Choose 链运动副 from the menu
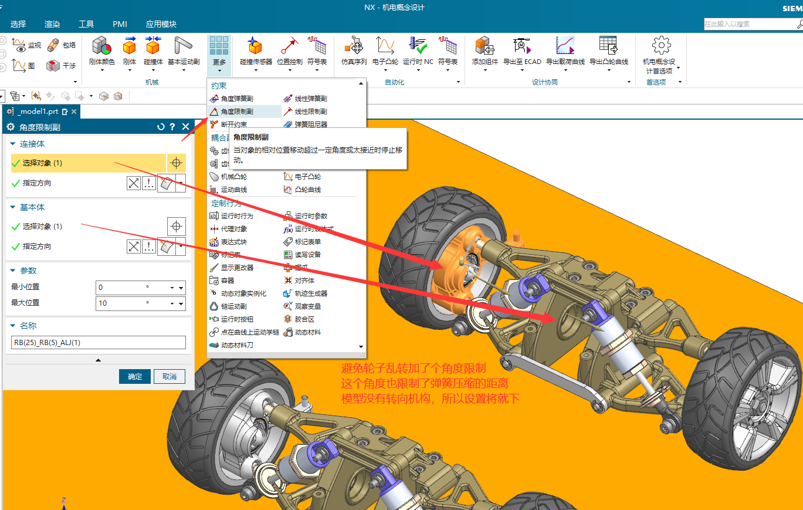Screen dimensions: 803x510 229,306
